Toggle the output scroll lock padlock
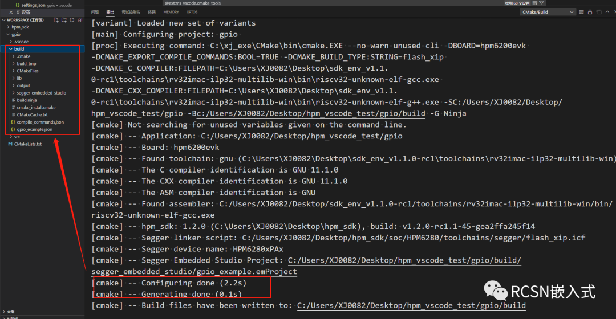The height and width of the screenshot is (319, 616). pyautogui.click(x=590, y=12)
